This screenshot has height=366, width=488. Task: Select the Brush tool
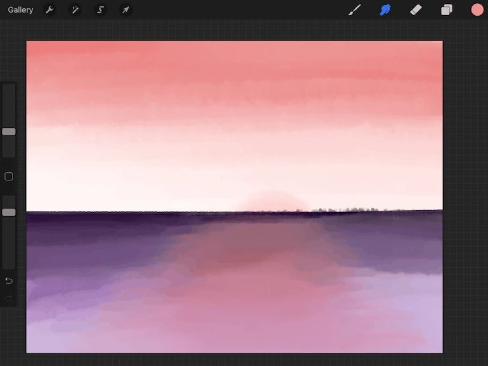[355, 9]
